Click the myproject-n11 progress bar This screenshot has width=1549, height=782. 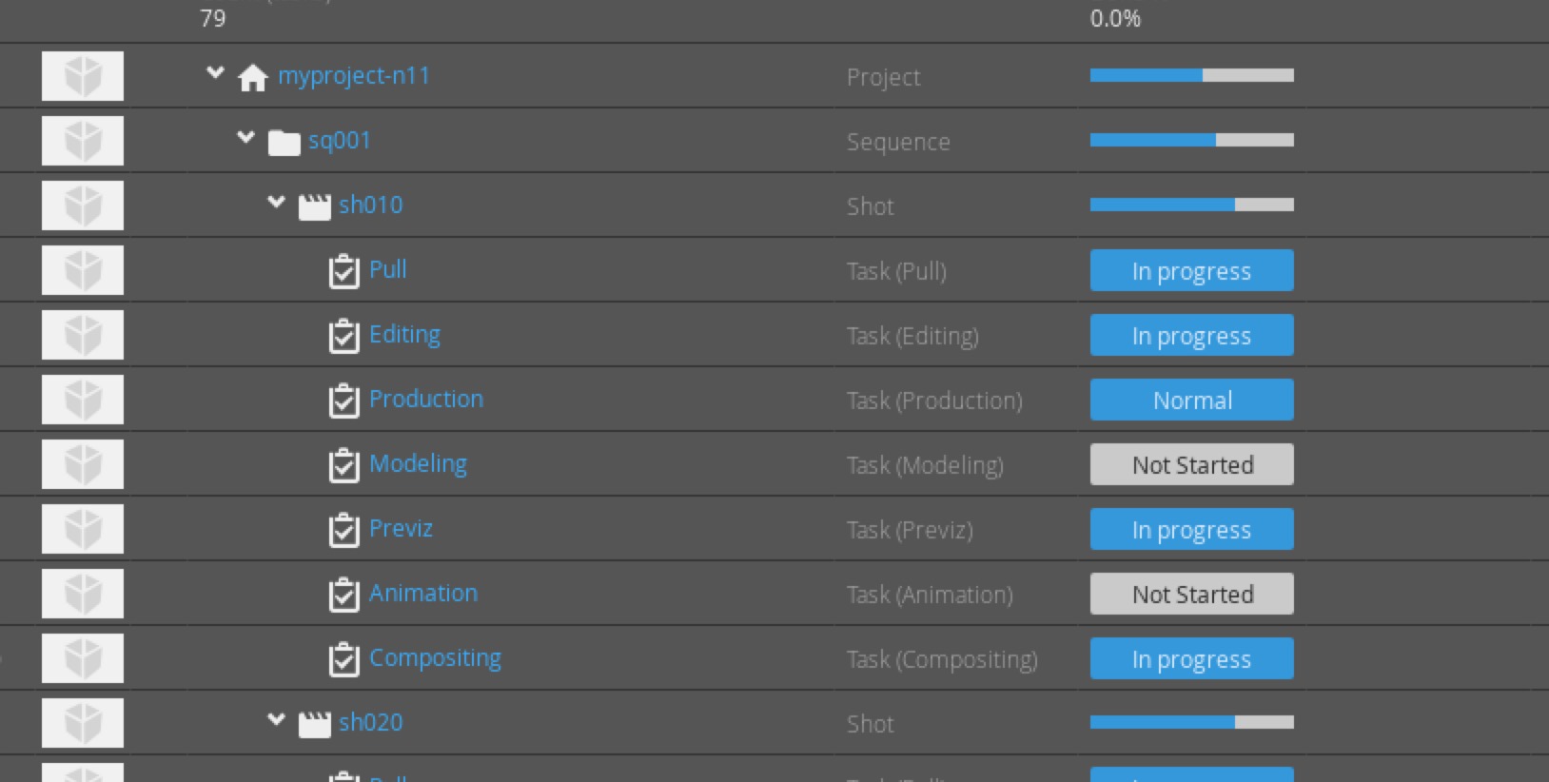click(x=1192, y=75)
